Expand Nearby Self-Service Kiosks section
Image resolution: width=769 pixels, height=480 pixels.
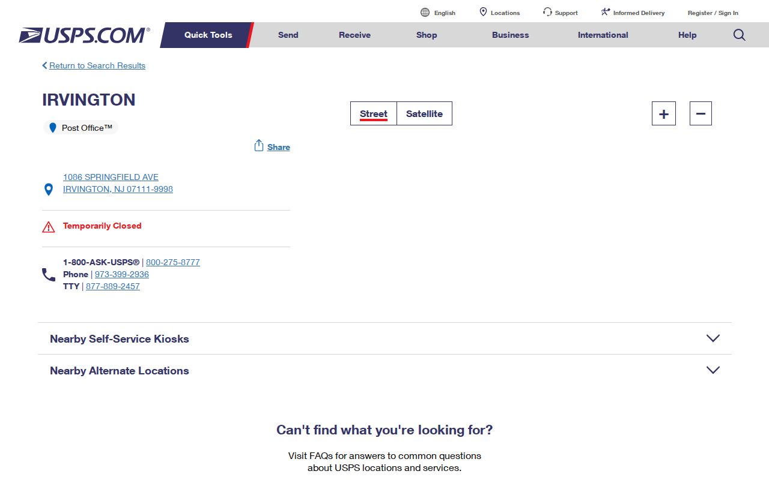pos(384,338)
